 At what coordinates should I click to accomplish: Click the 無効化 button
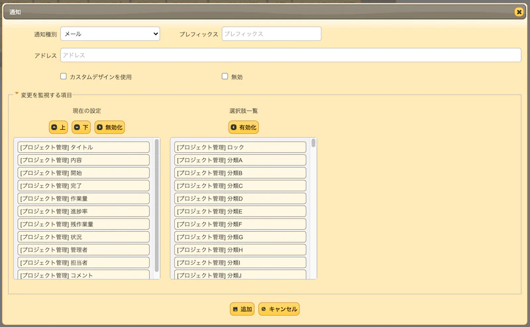point(109,127)
